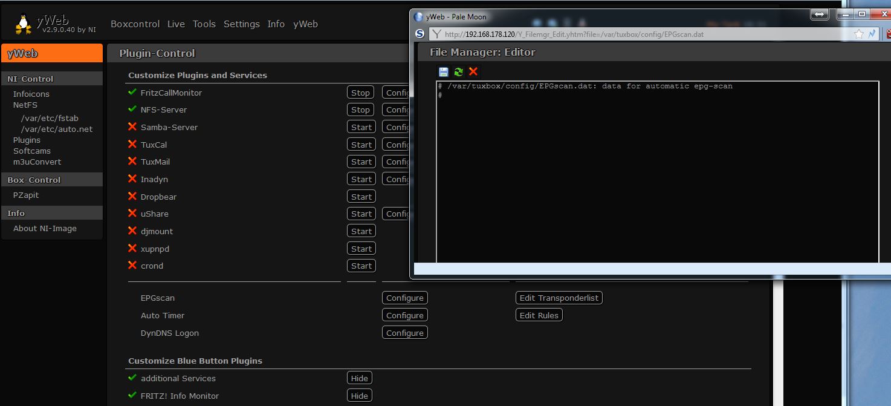The image size is (891, 406).
Task: Click the green reload icon in editor
Action: click(458, 72)
